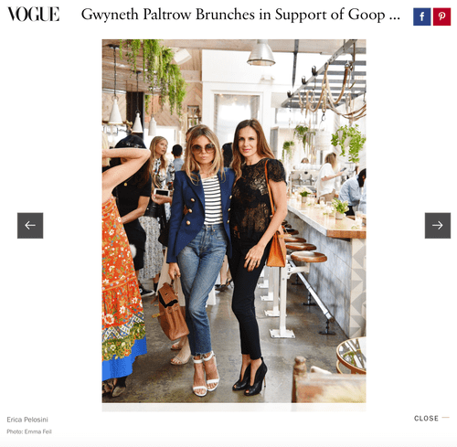457x447 pixels.
Task: Click the main slideshow photo
Action: point(234,221)
